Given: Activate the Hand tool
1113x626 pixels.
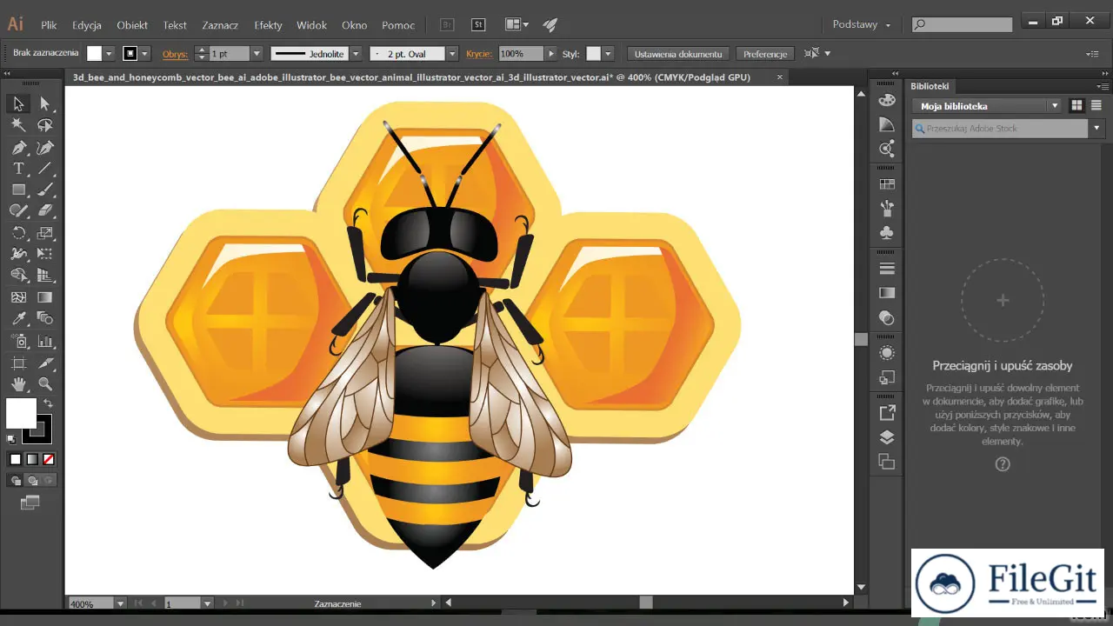Looking at the screenshot, I should click(18, 383).
